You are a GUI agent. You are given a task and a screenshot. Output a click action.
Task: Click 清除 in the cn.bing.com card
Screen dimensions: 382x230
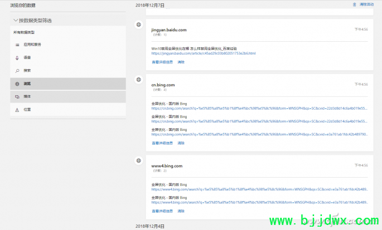click(x=181, y=143)
